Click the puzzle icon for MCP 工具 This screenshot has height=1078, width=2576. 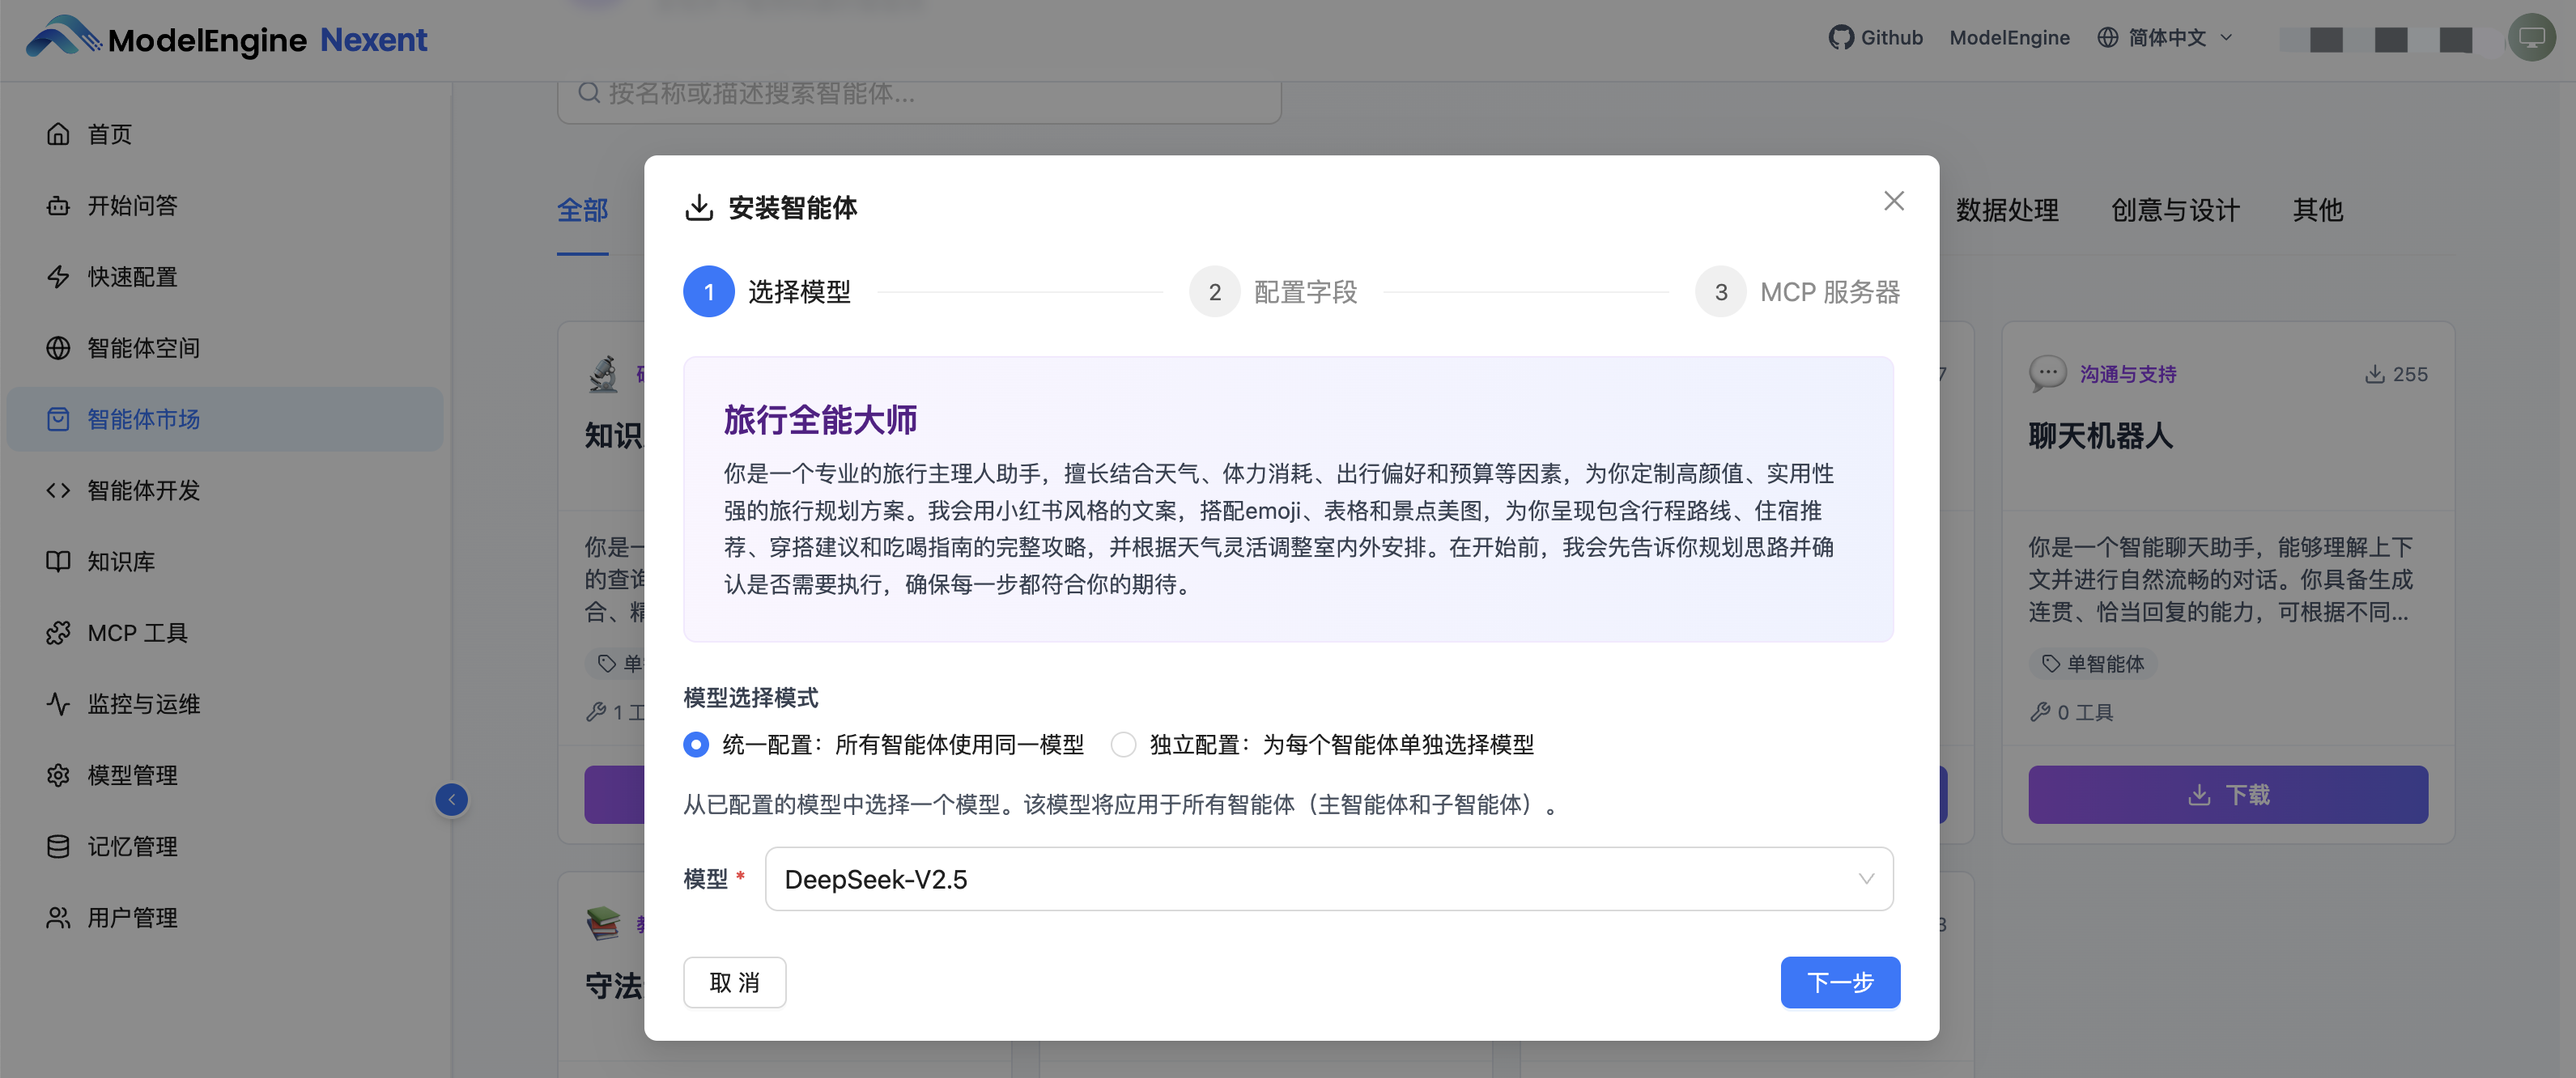pos(58,633)
